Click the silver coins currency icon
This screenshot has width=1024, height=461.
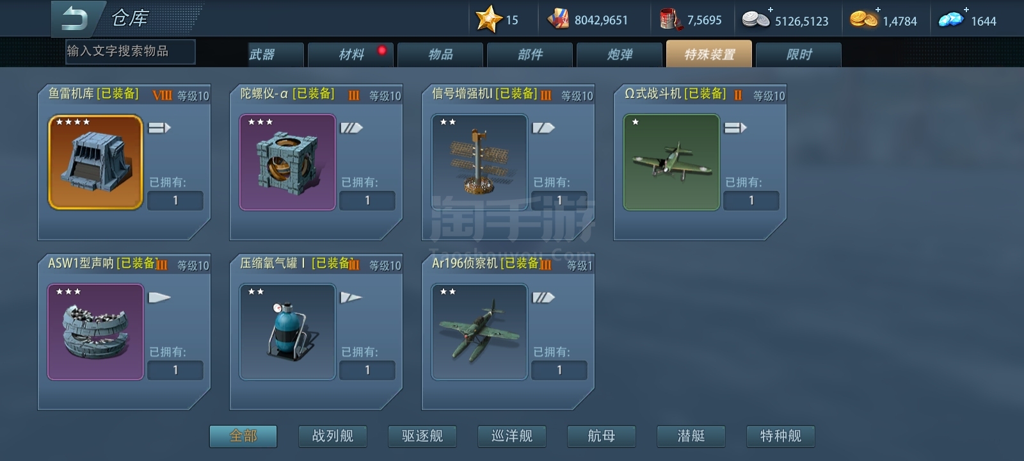(x=755, y=20)
